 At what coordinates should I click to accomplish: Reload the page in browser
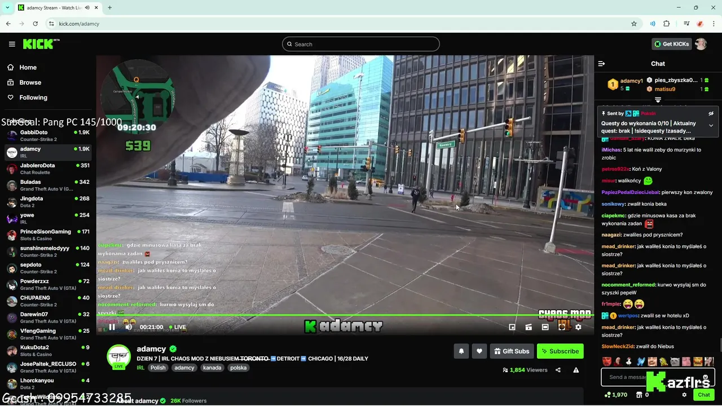pos(36,24)
